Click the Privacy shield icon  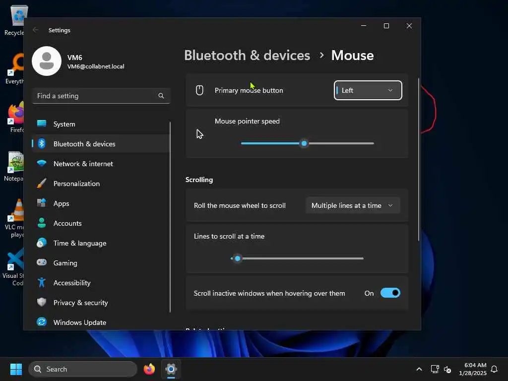click(x=42, y=302)
